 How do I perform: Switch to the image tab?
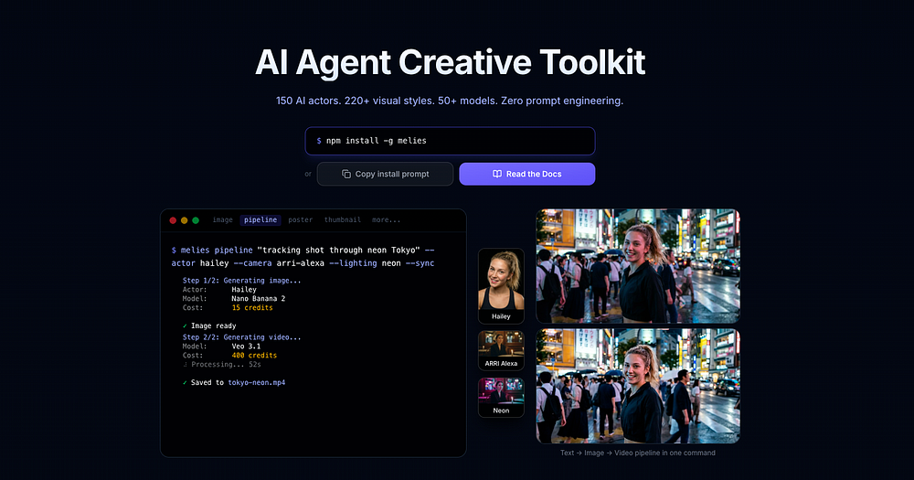[223, 219]
